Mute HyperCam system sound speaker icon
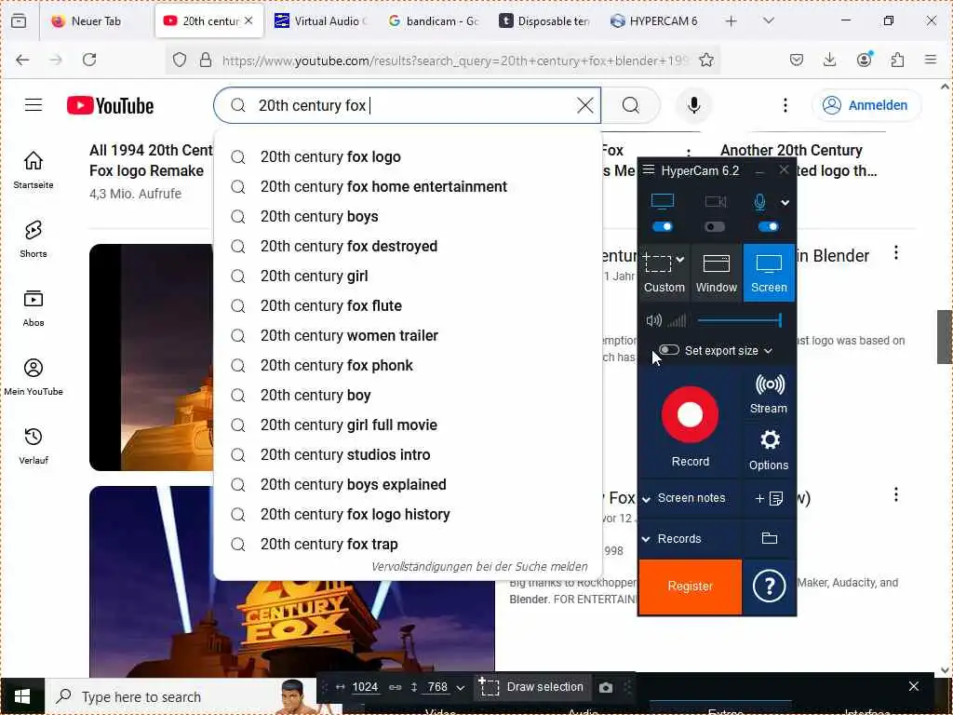The image size is (953, 715). 653,320
